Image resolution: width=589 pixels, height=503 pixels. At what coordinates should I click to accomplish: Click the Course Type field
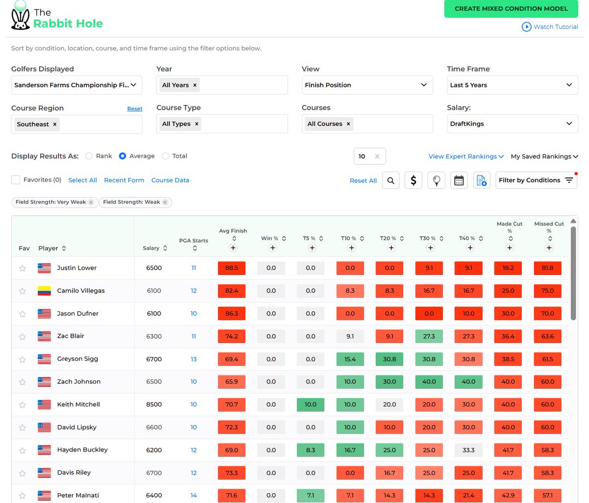(222, 124)
